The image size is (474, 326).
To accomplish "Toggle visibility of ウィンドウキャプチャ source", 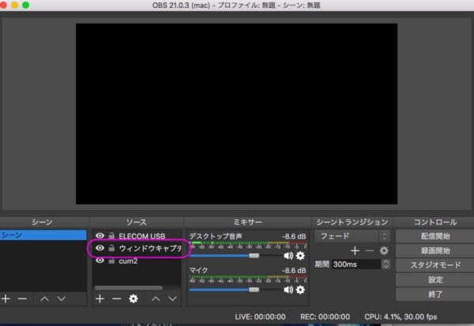I will click(x=100, y=248).
